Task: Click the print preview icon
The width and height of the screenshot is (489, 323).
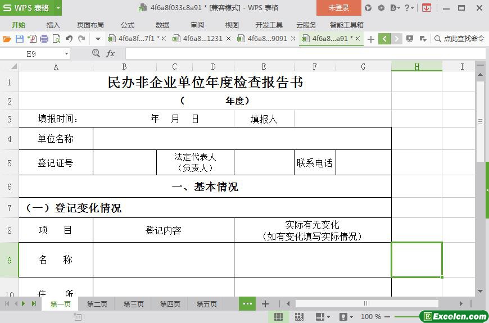Action: pyautogui.click(x=56, y=39)
